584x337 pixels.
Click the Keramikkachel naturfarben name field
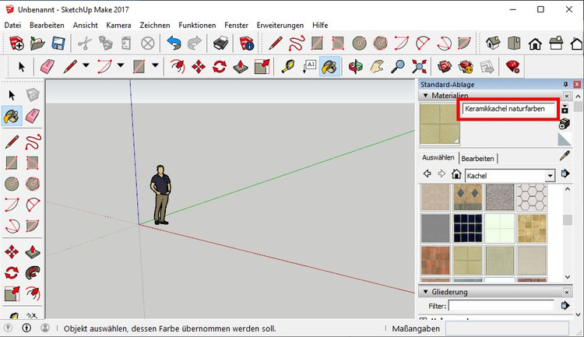click(x=509, y=110)
